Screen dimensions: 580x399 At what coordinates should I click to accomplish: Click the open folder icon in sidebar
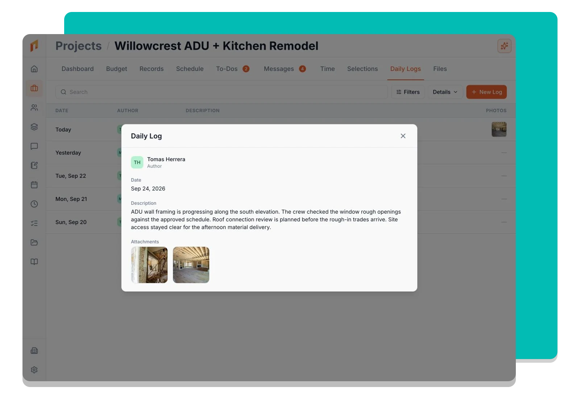[34, 242]
